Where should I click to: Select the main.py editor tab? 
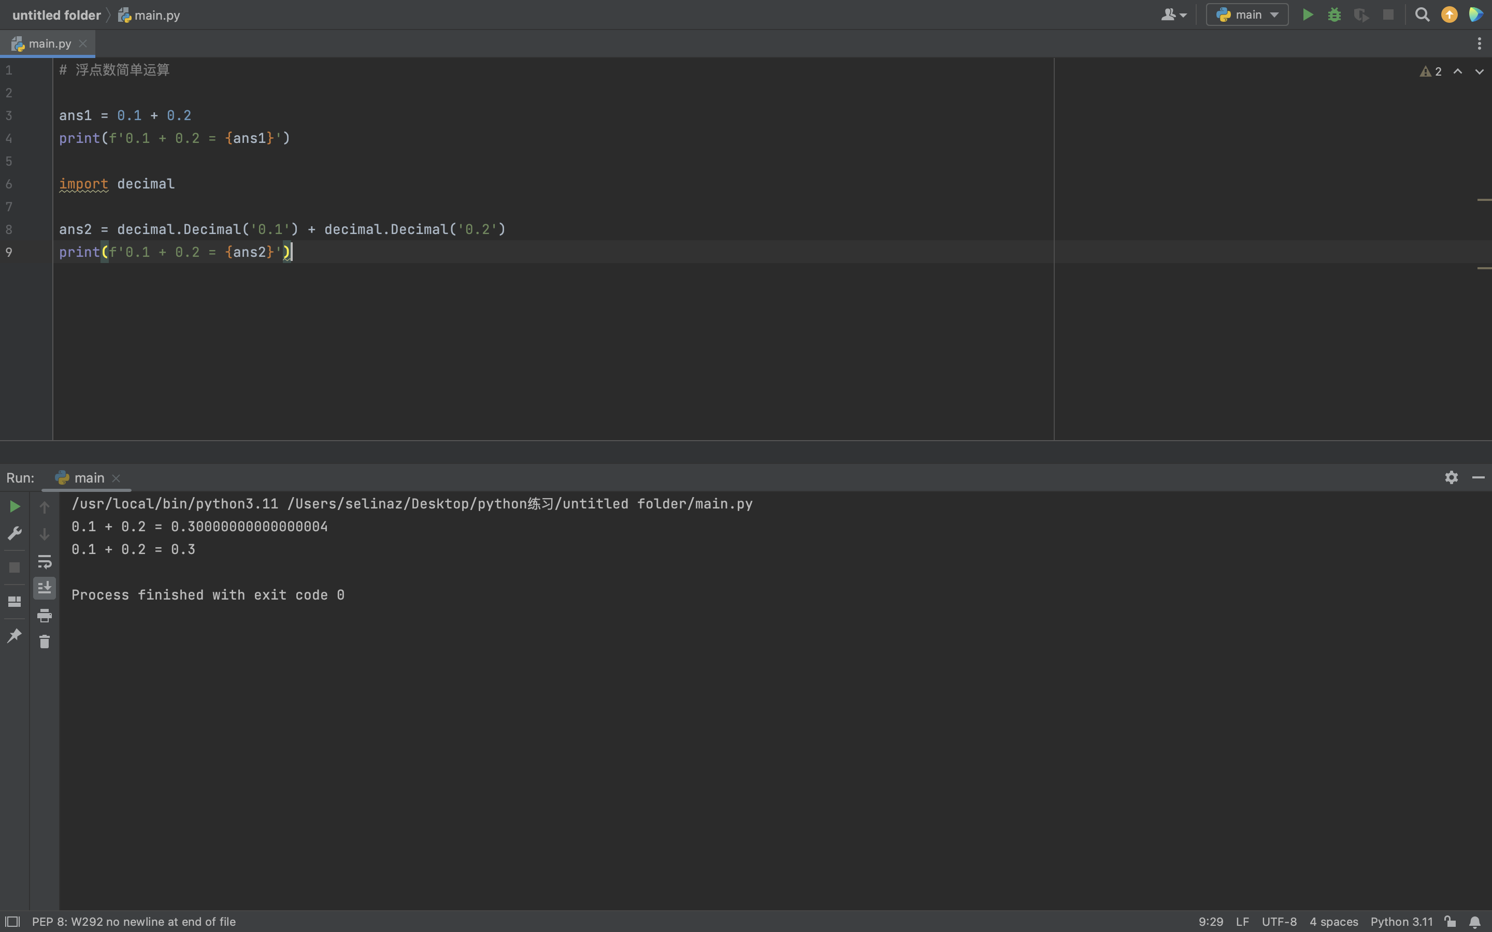point(49,44)
